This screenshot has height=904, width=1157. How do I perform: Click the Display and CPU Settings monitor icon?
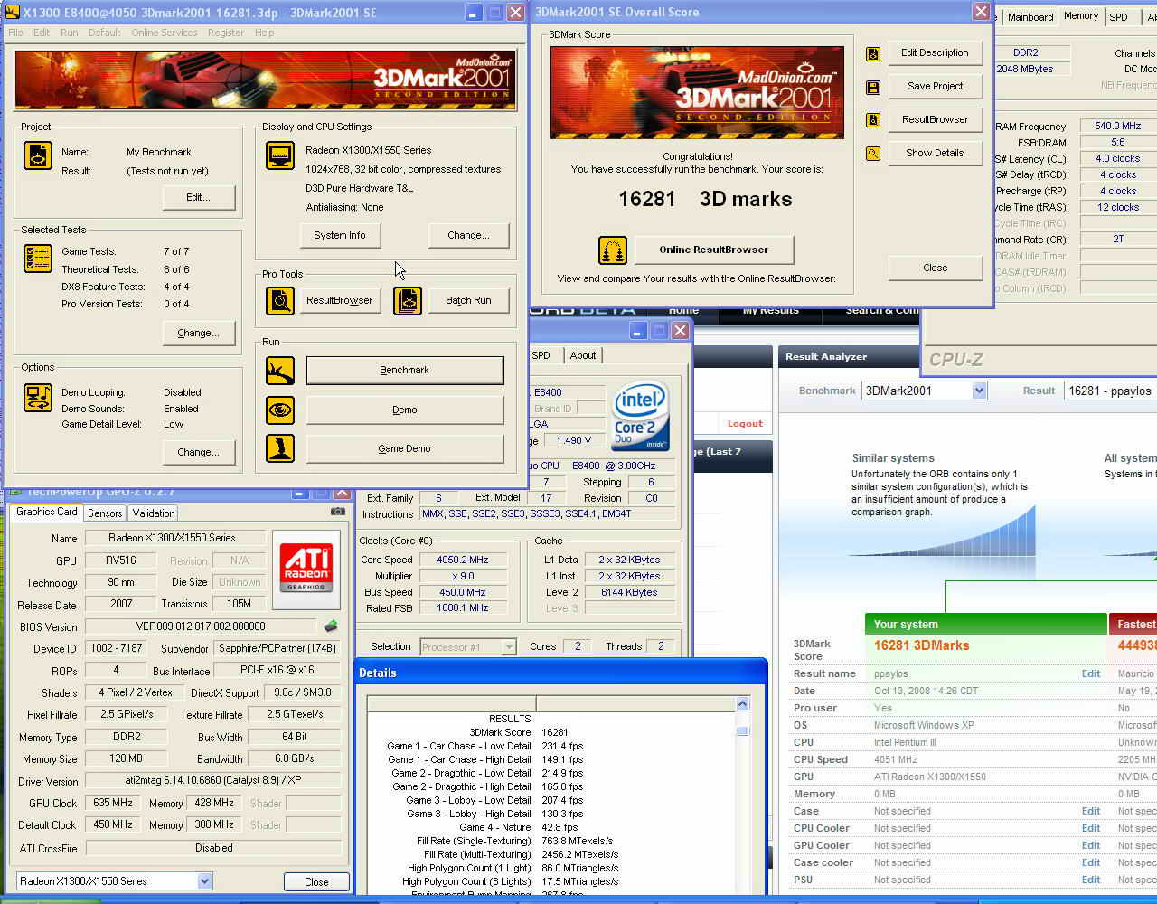click(280, 155)
